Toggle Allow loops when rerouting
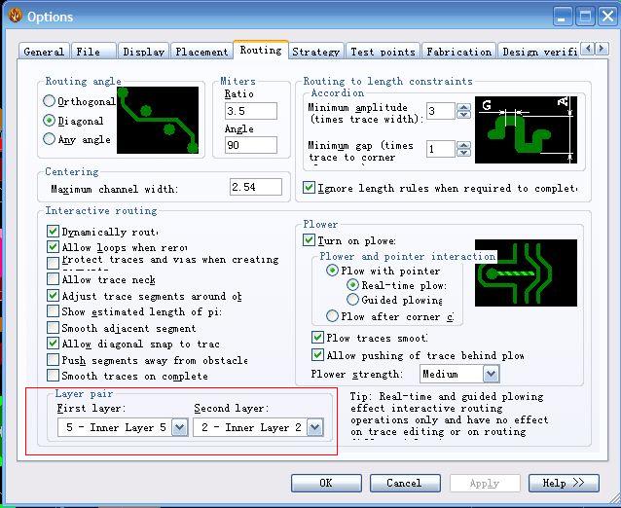 point(53,247)
